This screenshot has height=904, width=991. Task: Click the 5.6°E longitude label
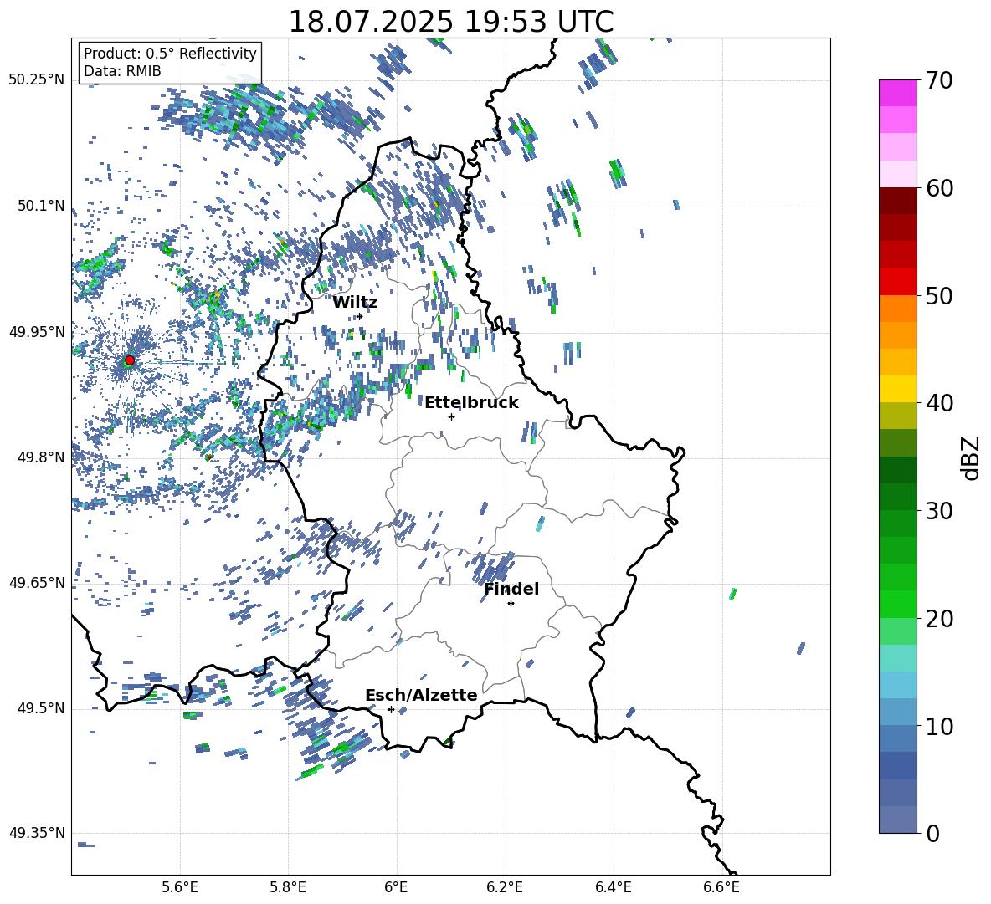(180, 887)
